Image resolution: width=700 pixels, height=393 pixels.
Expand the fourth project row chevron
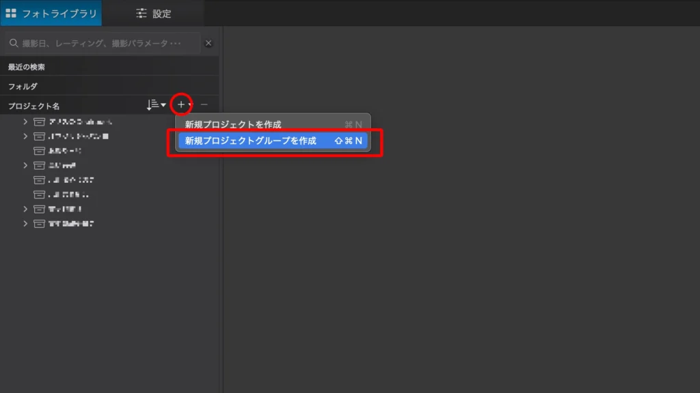point(25,165)
